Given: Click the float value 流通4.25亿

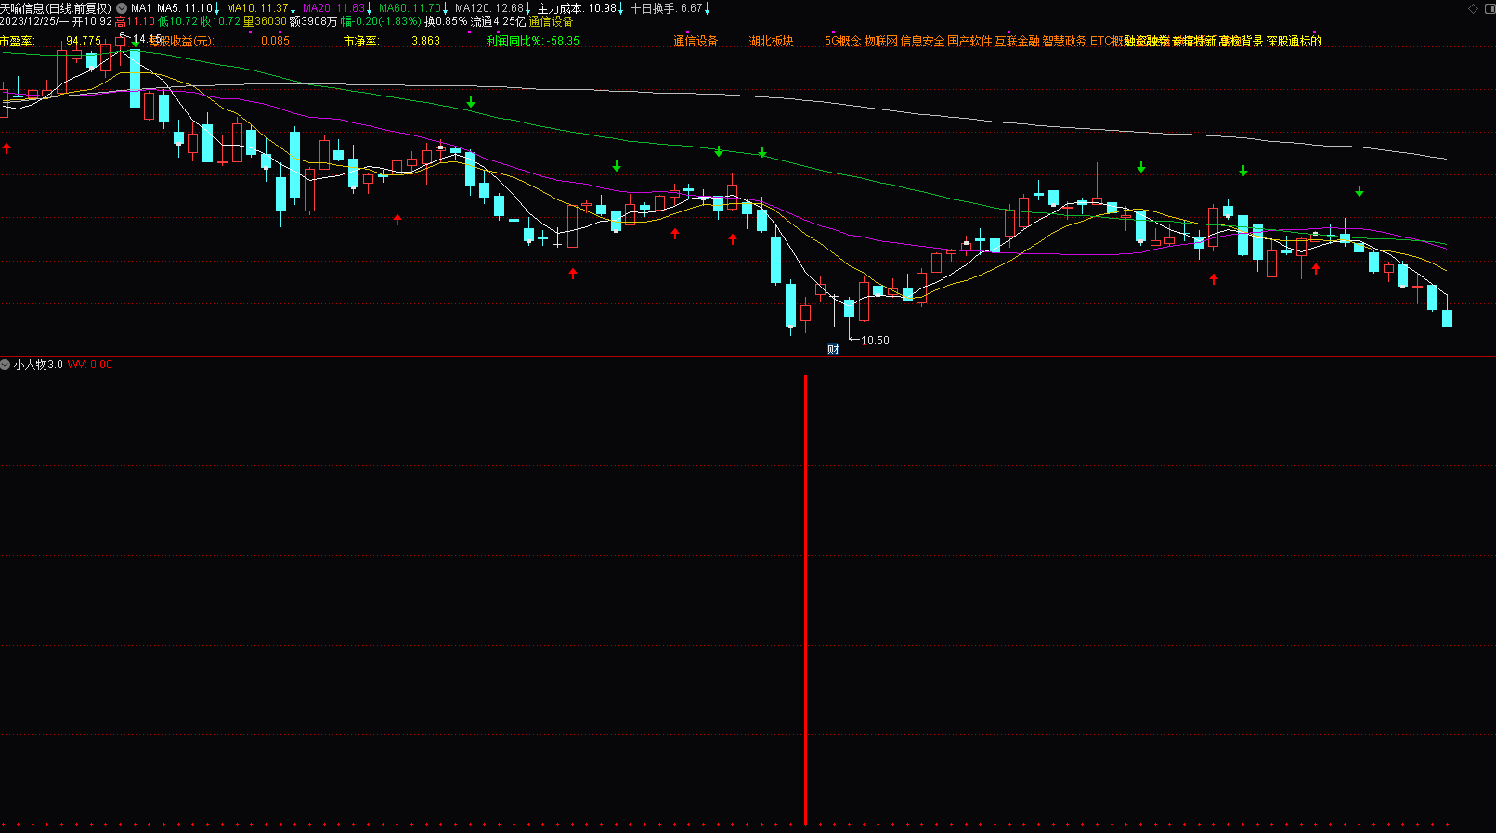Looking at the screenshot, I should (498, 21).
